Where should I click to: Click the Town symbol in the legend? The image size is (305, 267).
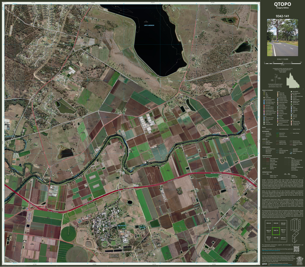click(x=264, y=95)
